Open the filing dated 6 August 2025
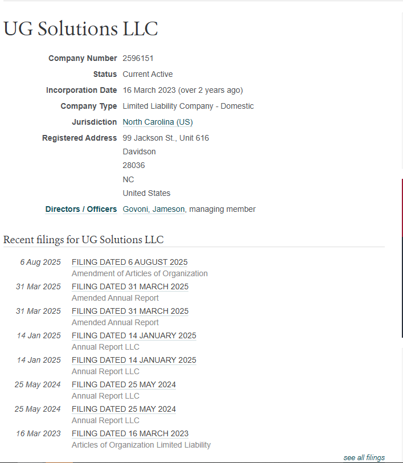 pos(129,263)
